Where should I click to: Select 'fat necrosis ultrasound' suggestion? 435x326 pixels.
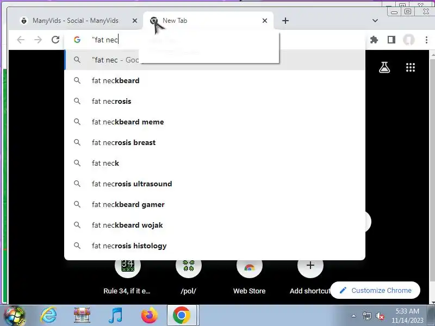(215, 184)
